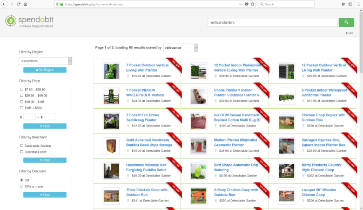The image size is (363, 210).
Task: Open the browser library icon
Action: (x=344, y=4)
